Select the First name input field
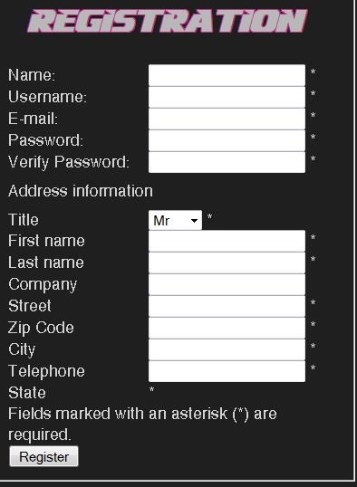Image resolution: width=357 pixels, height=487 pixels. (x=227, y=241)
